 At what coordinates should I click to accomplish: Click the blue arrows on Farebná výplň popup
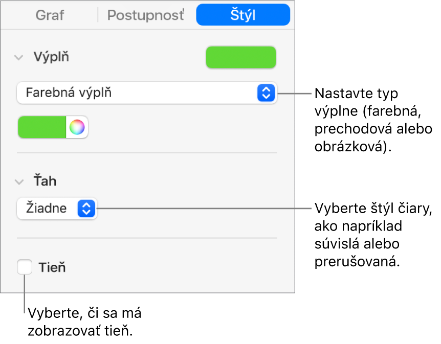266,93
